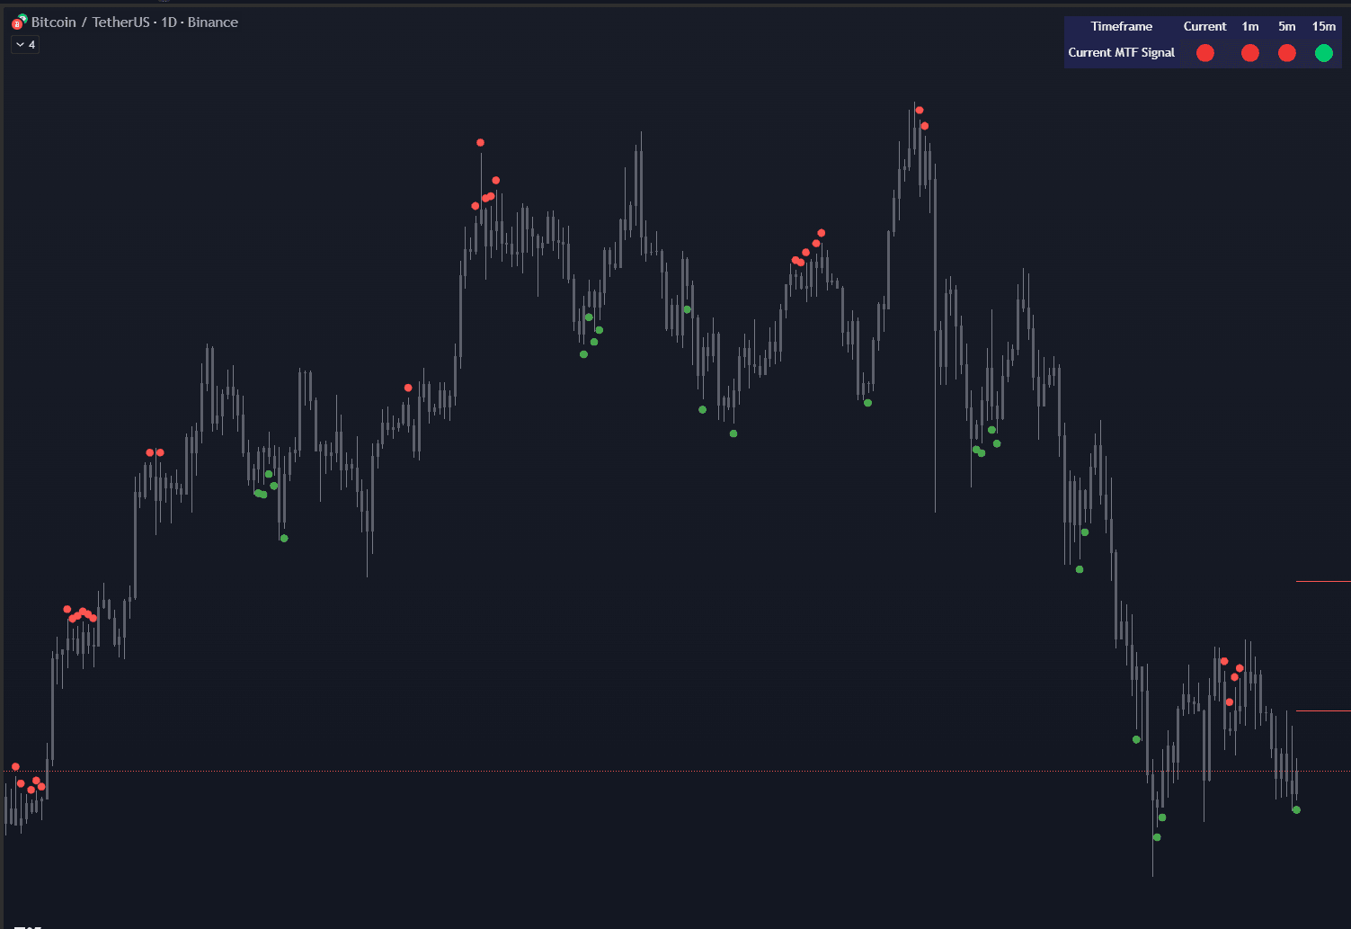The image size is (1351, 929).
Task: Toggle the green buy dot near chart bottom right
Action: pyautogui.click(x=1295, y=809)
